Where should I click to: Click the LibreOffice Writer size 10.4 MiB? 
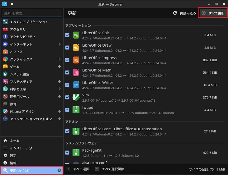coord(210,85)
